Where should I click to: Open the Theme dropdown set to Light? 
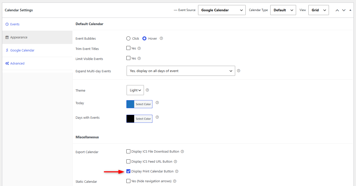point(135,90)
